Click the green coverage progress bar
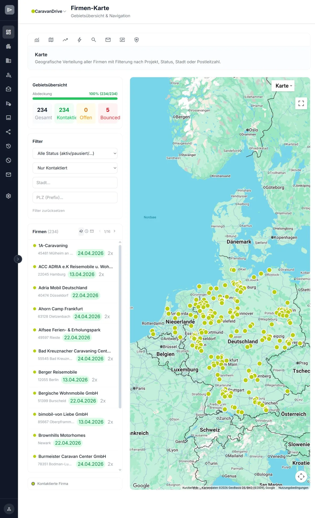The width and height of the screenshot is (315, 518). pyautogui.click(x=75, y=99)
